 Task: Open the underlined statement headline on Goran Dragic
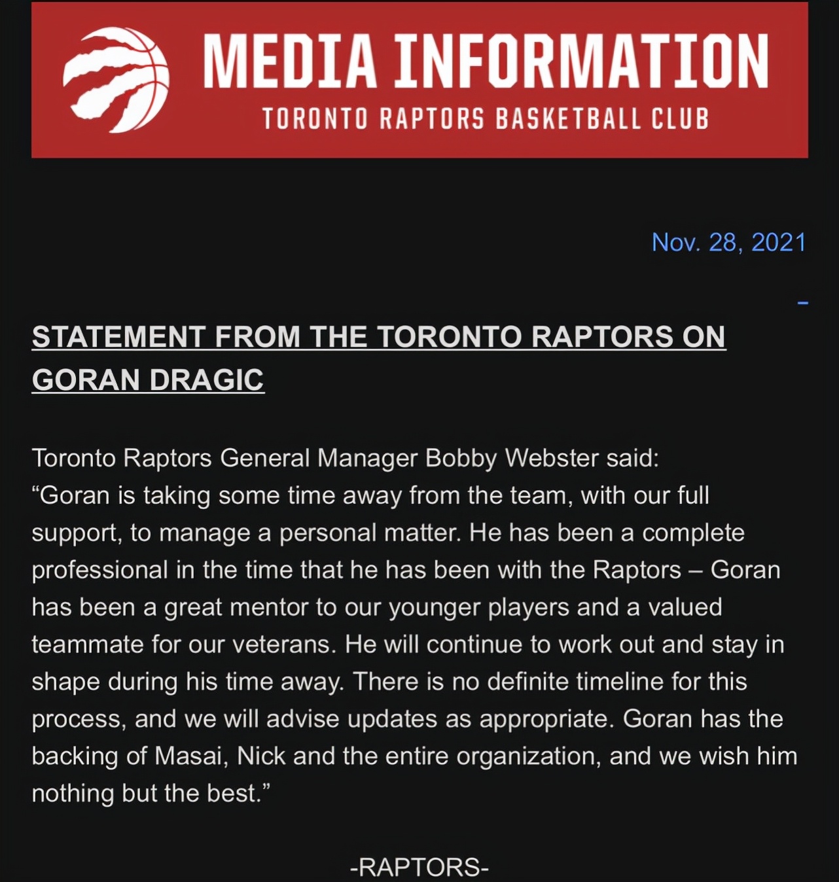[x=378, y=338]
